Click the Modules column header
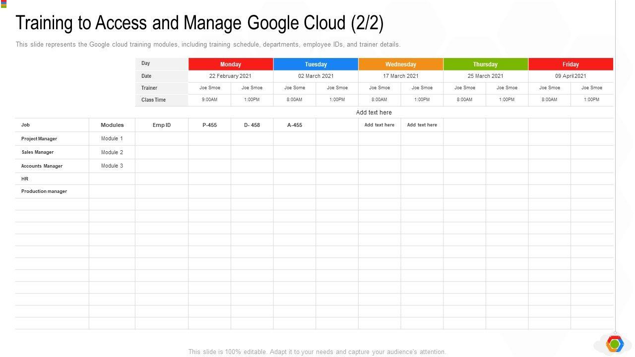The image size is (635, 357). [112, 125]
